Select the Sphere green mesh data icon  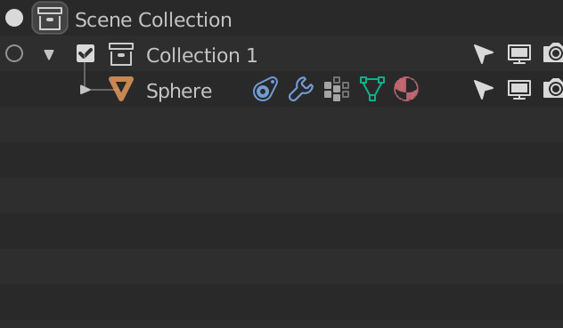372,89
